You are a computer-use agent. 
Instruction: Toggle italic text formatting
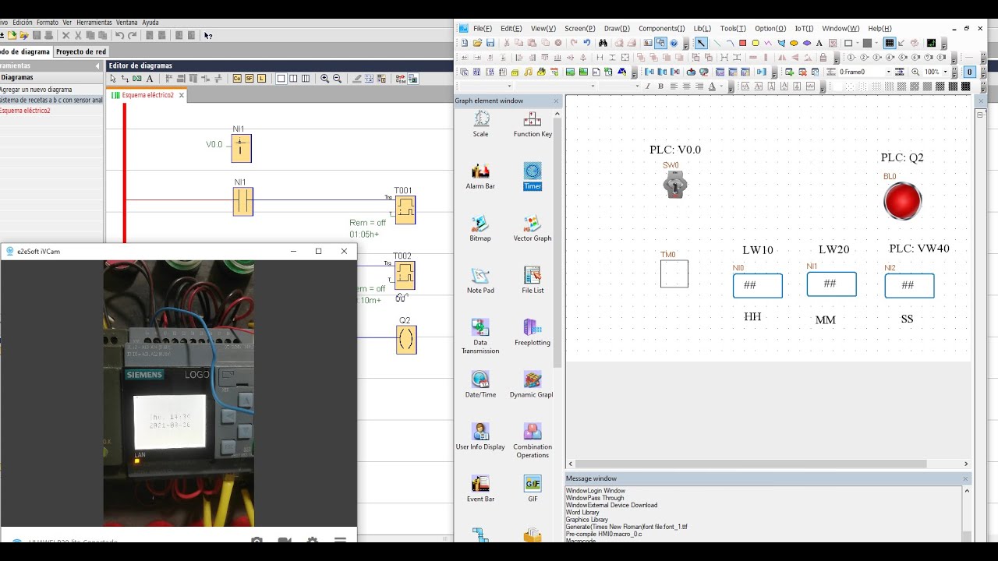pyautogui.click(x=647, y=86)
